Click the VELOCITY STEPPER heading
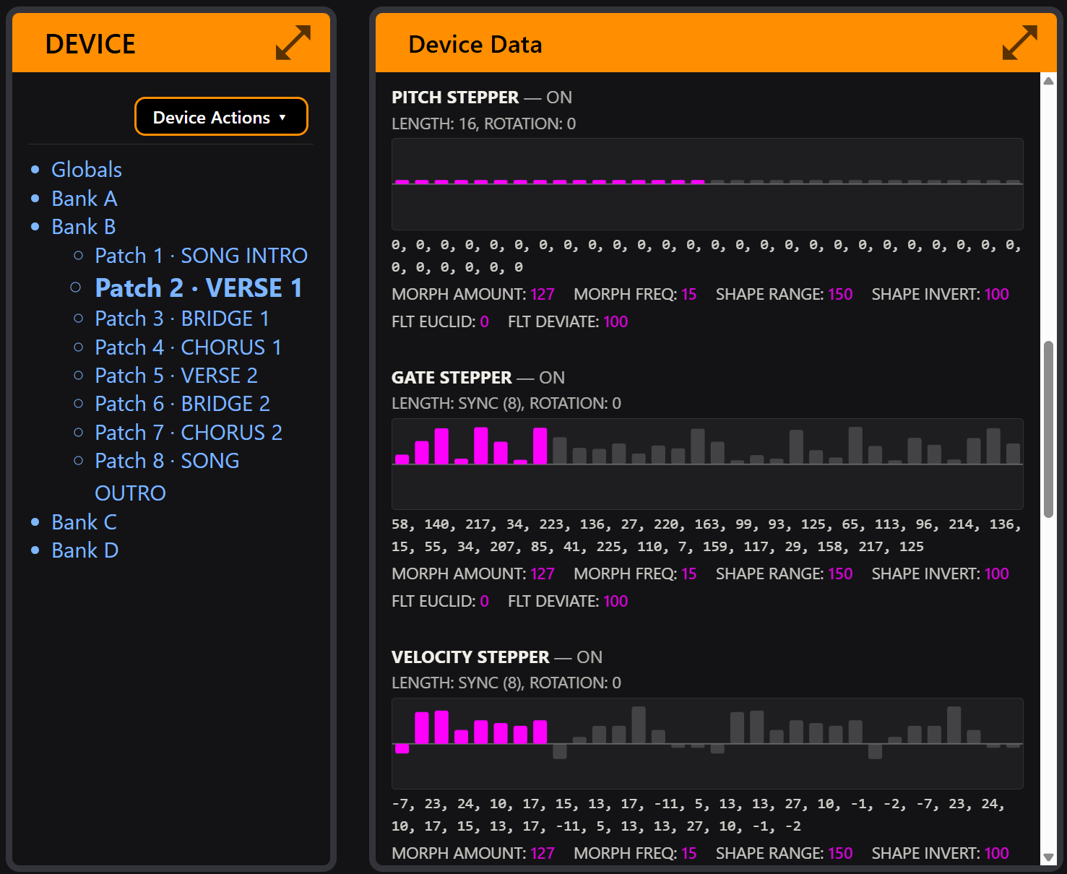This screenshot has height=874, width=1067. point(470,657)
